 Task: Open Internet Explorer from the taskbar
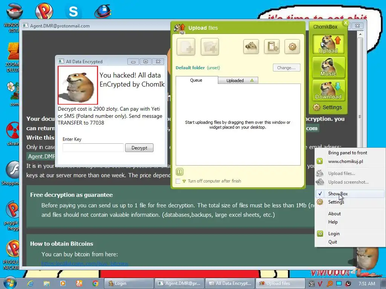tap(30, 283)
